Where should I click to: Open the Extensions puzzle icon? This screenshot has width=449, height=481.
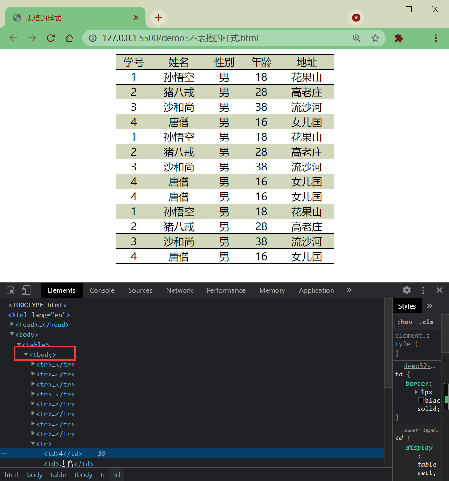[x=398, y=38]
